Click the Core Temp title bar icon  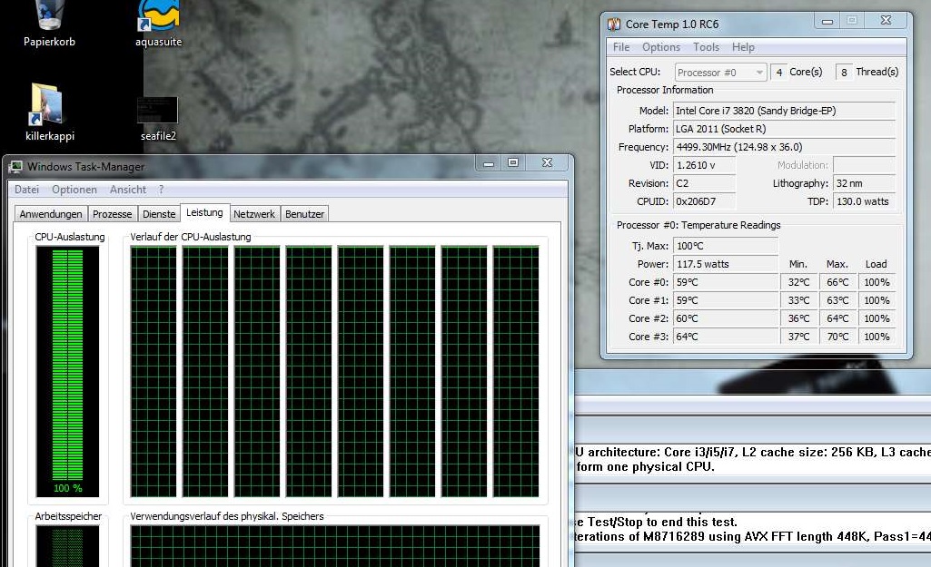pos(613,24)
